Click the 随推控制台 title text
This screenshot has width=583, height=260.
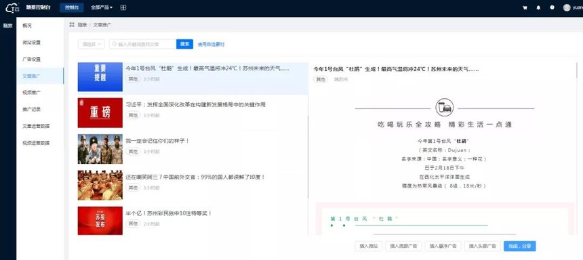pyautogui.click(x=38, y=7)
